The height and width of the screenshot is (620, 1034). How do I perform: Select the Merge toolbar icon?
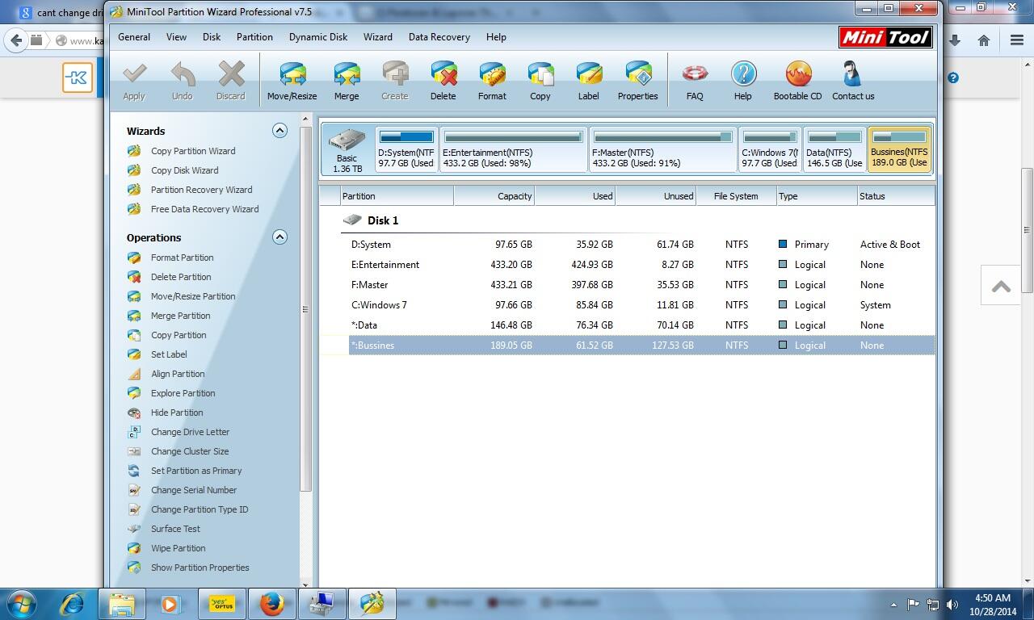(347, 81)
